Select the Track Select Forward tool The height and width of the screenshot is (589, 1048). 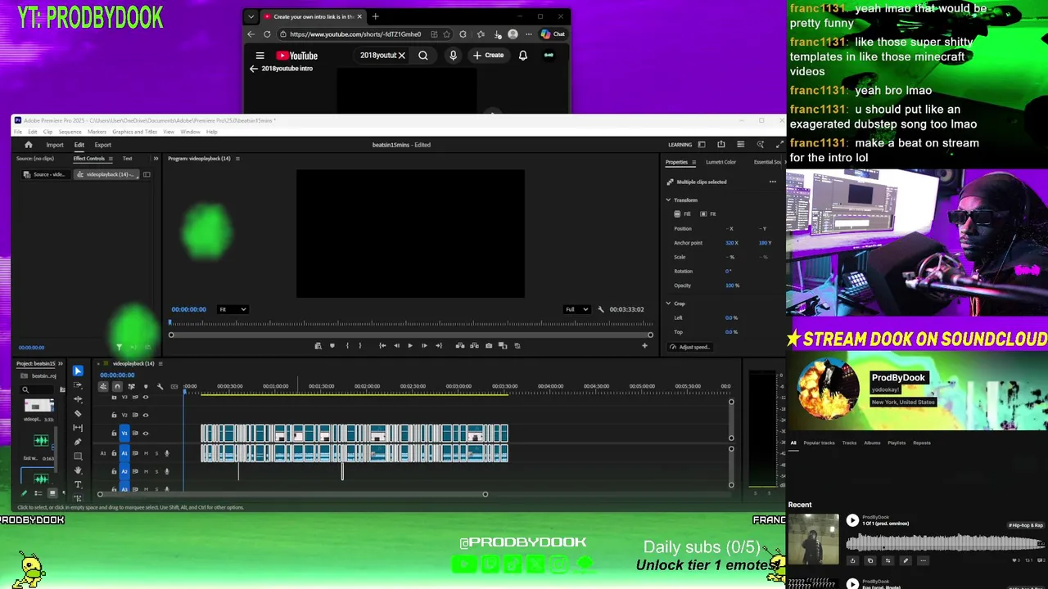point(78,384)
